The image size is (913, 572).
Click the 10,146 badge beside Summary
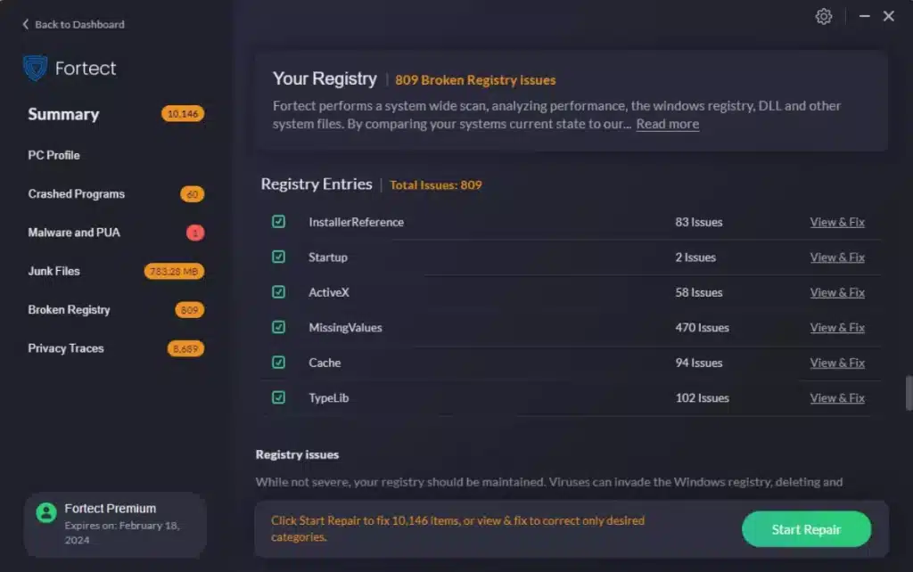(183, 113)
